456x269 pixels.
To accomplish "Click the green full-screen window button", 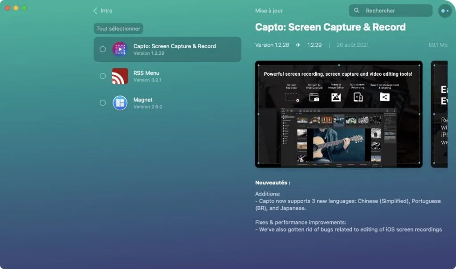I will pos(24,8).
